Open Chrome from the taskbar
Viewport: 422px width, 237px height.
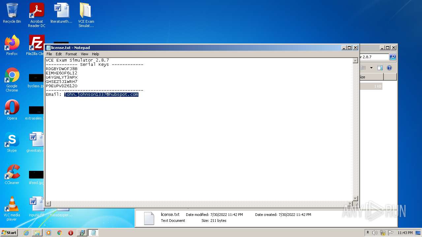tap(60, 233)
